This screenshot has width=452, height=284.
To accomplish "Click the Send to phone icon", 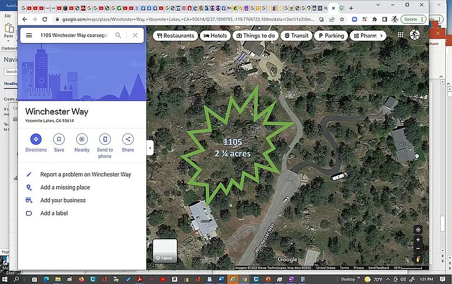I will tap(105, 139).
